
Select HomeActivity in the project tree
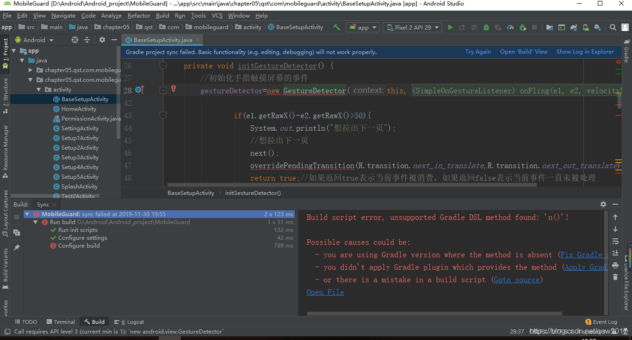tap(79, 109)
